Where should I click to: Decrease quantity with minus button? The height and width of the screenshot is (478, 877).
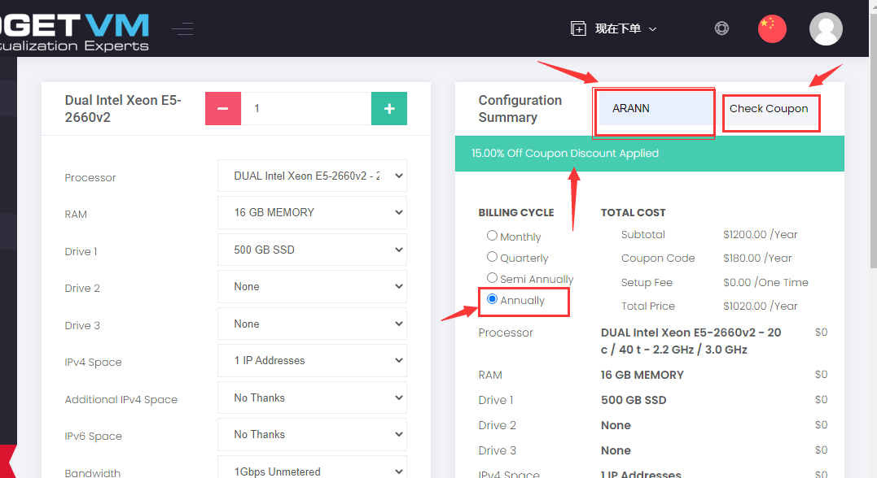coord(222,108)
